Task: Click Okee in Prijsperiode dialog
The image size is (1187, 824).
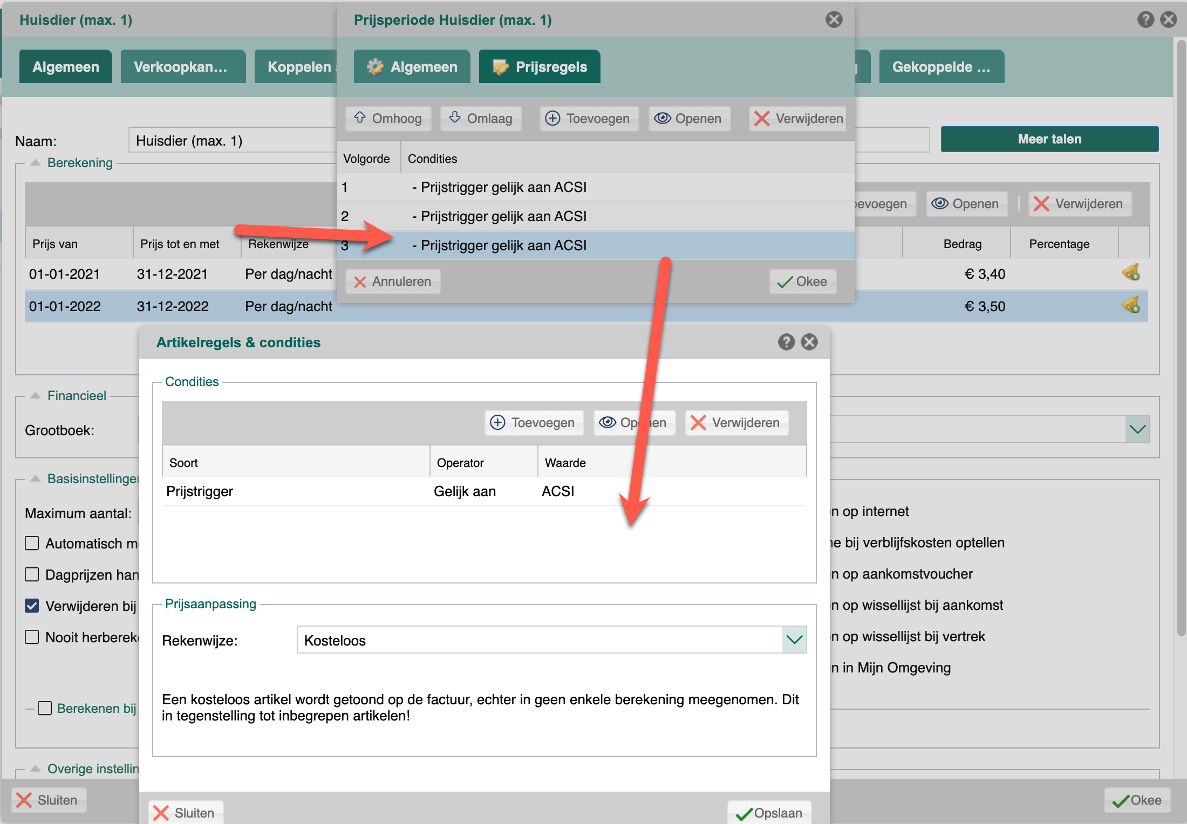Action: [803, 281]
